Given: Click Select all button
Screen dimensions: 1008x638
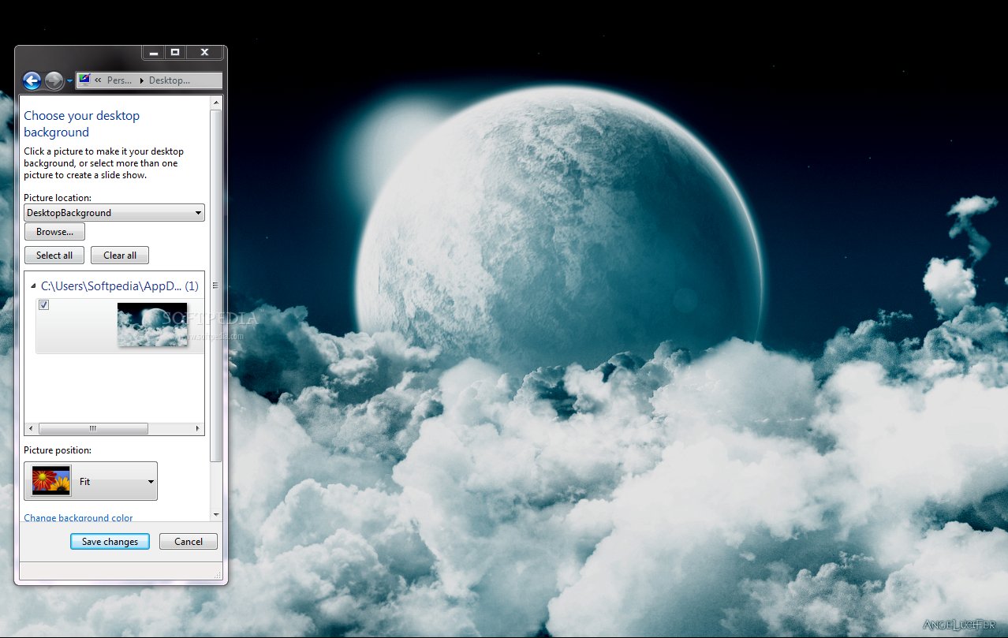Looking at the screenshot, I should pyautogui.click(x=54, y=256).
